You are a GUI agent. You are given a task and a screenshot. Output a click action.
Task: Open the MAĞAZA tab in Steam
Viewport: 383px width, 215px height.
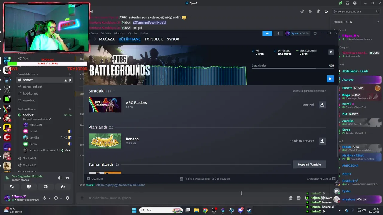point(107,39)
